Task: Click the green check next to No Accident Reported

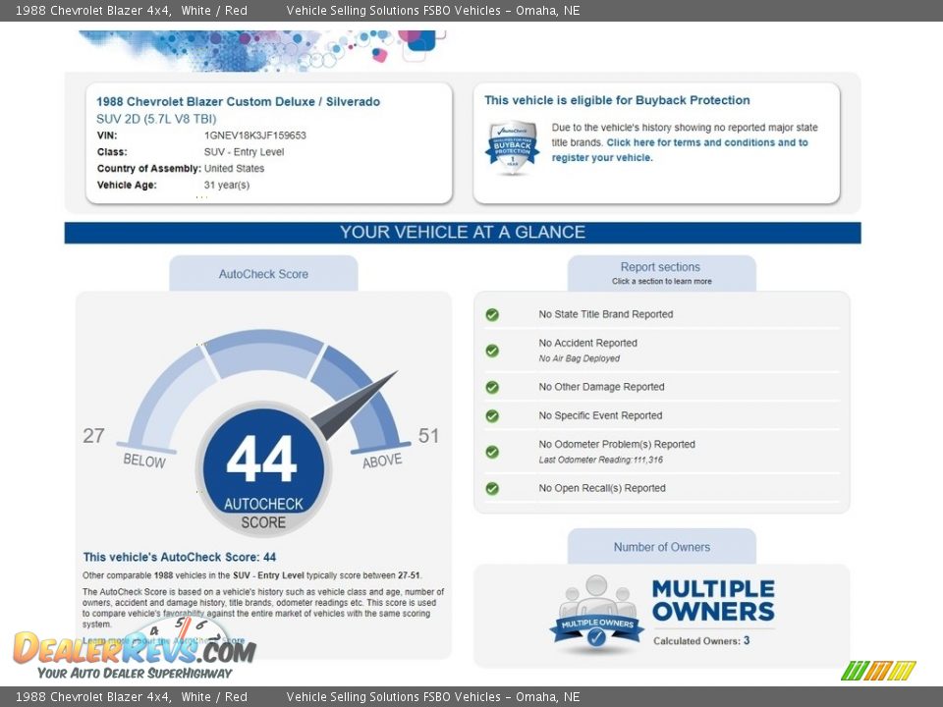Action: click(x=492, y=351)
